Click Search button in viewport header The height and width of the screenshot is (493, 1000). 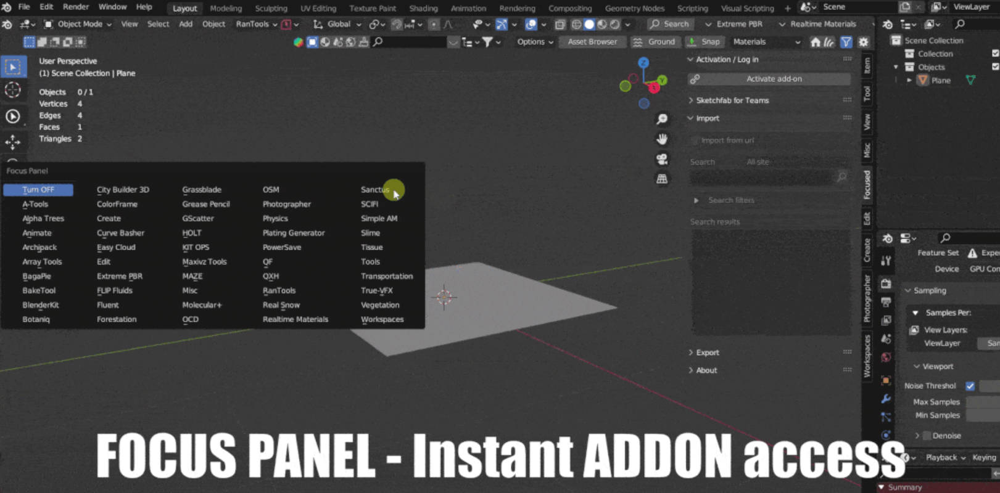tap(669, 24)
